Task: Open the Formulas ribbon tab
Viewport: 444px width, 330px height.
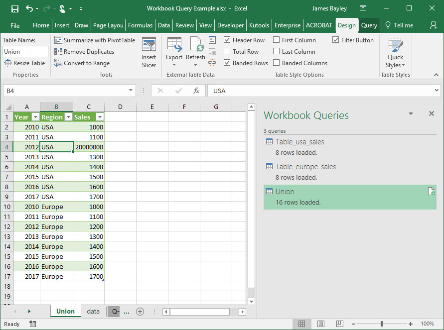Action: (x=140, y=25)
